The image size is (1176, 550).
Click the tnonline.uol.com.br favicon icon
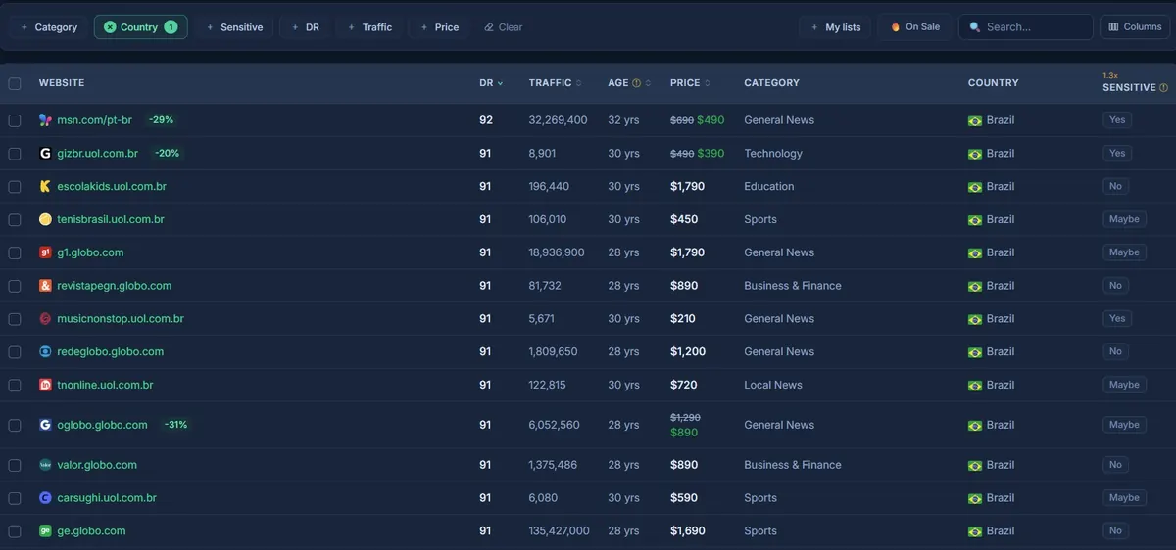[x=45, y=386]
